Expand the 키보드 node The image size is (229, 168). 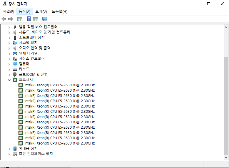(9, 70)
